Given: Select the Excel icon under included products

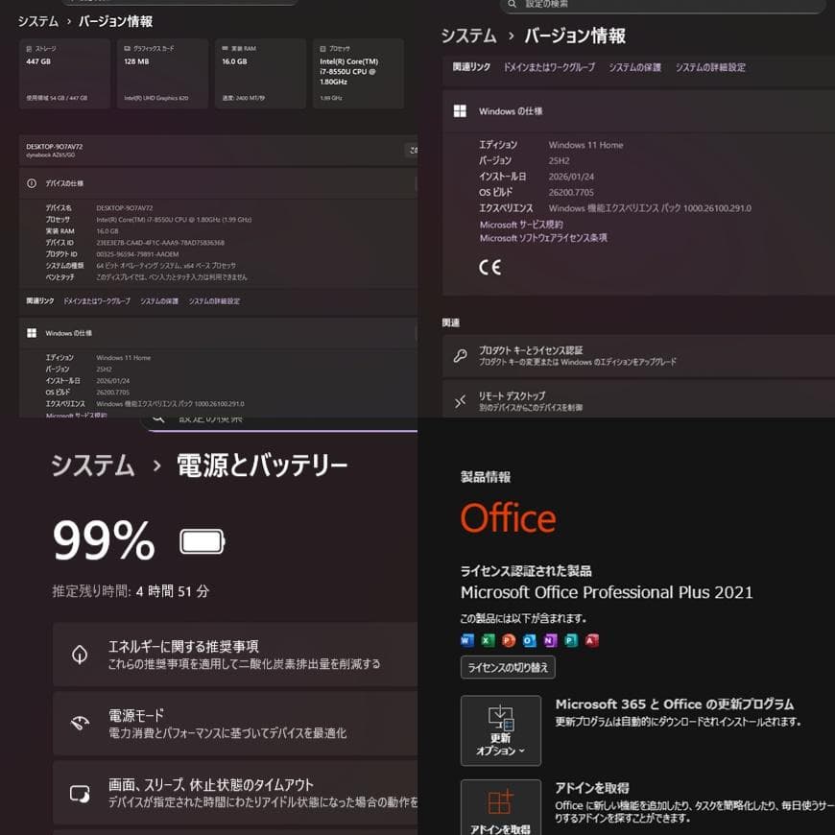Looking at the screenshot, I should (486, 641).
